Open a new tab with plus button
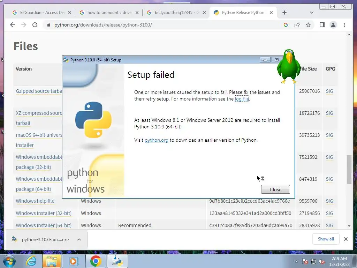Screen dimensions: 357x268 [x=284, y=13]
